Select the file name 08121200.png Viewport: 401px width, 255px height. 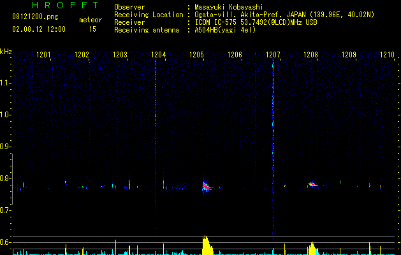point(35,17)
